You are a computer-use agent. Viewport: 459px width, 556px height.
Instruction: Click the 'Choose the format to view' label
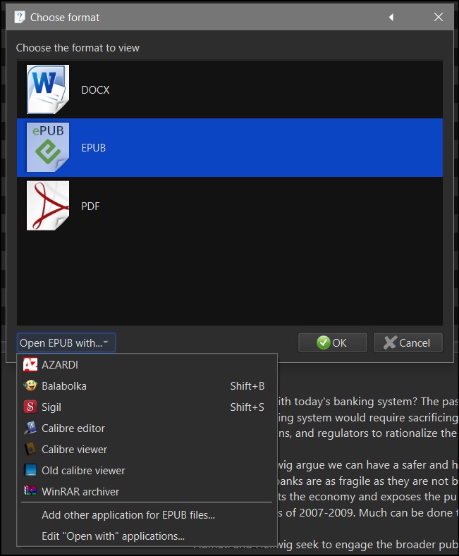(78, 48)
